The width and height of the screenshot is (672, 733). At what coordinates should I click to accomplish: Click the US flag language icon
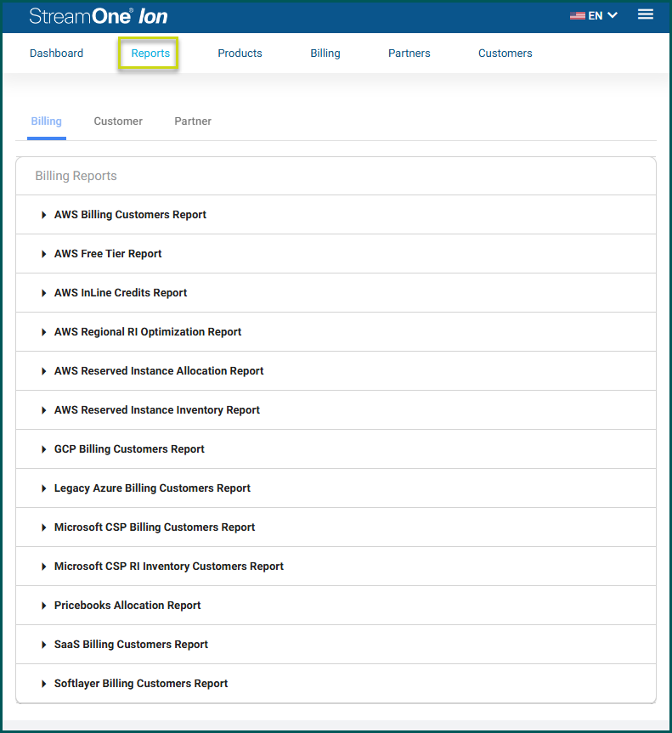[577, 16]
